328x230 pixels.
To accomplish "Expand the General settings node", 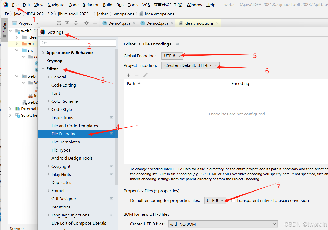I will (48, 77).
